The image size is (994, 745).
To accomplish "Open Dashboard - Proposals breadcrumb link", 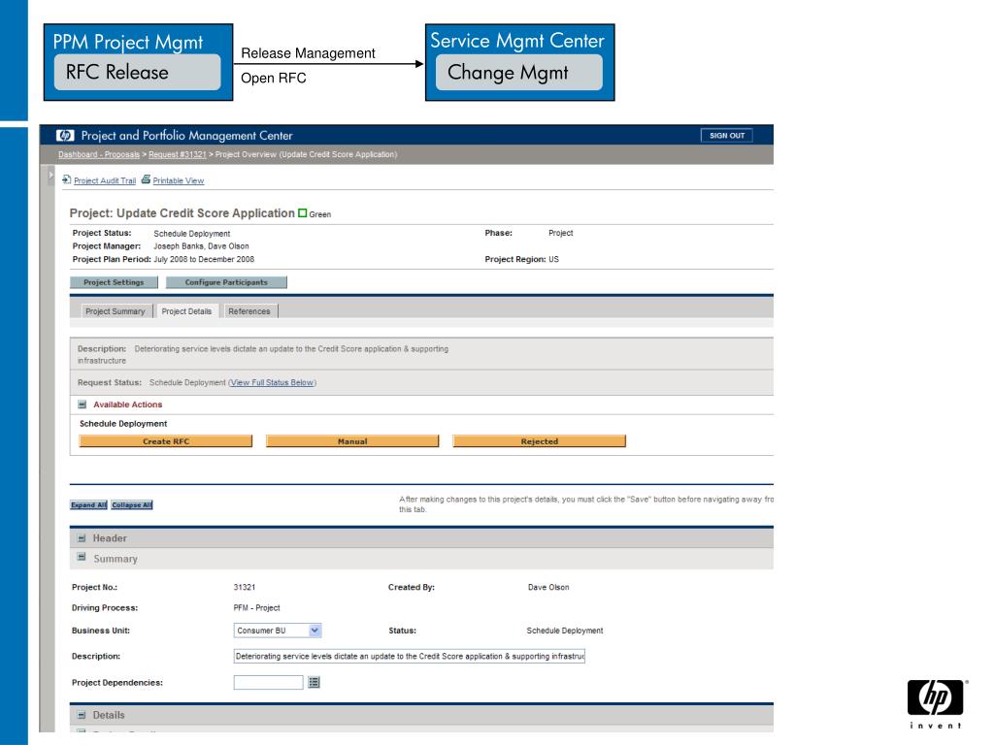I will click(99, 154).
